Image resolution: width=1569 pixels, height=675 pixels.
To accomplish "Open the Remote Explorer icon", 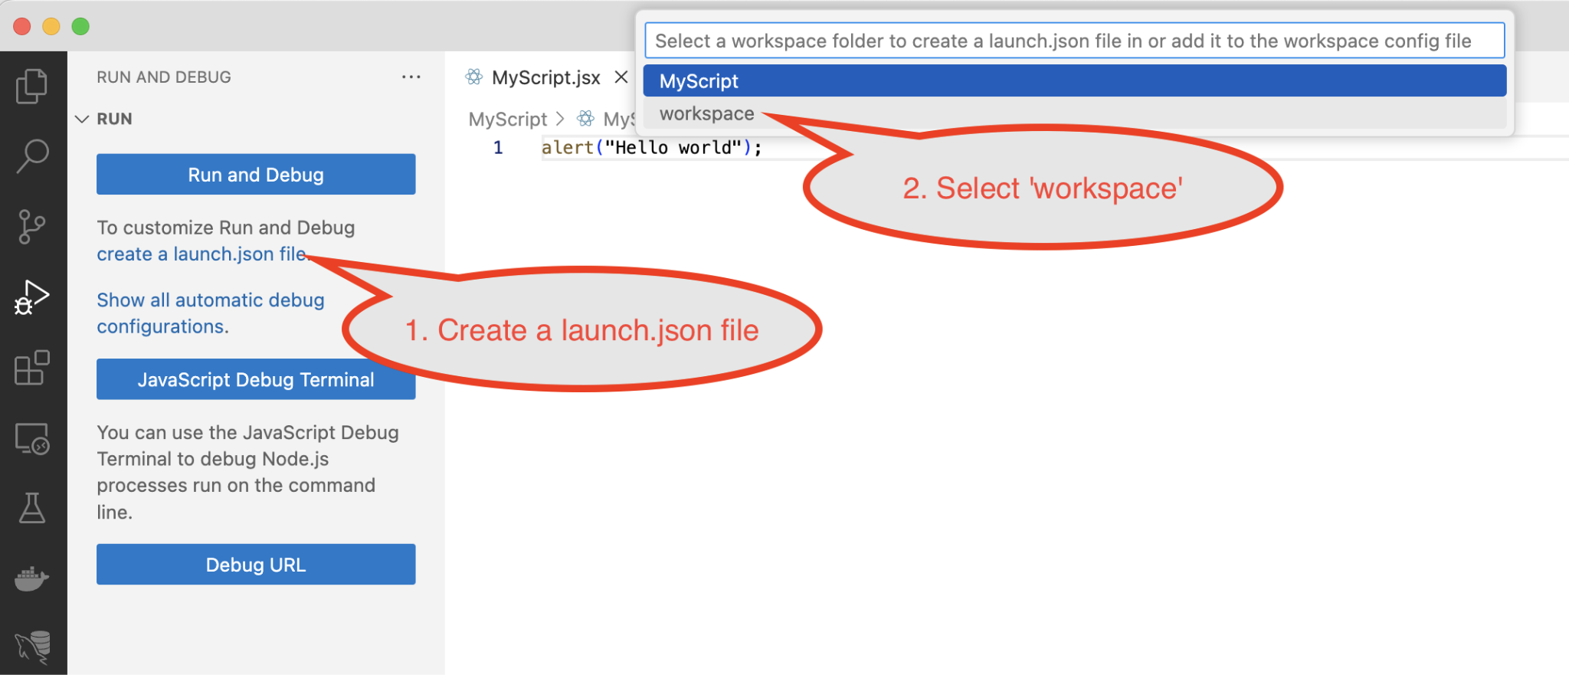I will click(32, 439).
